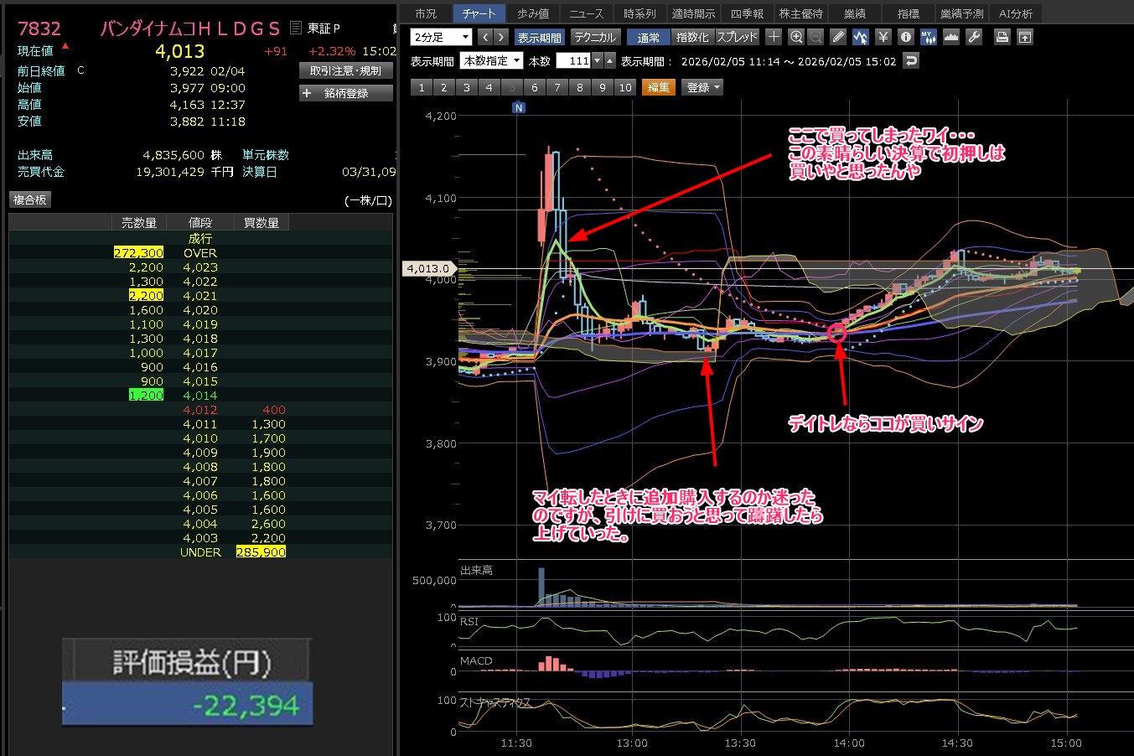Click the reset arrow beside the date range

click(911, 60)
